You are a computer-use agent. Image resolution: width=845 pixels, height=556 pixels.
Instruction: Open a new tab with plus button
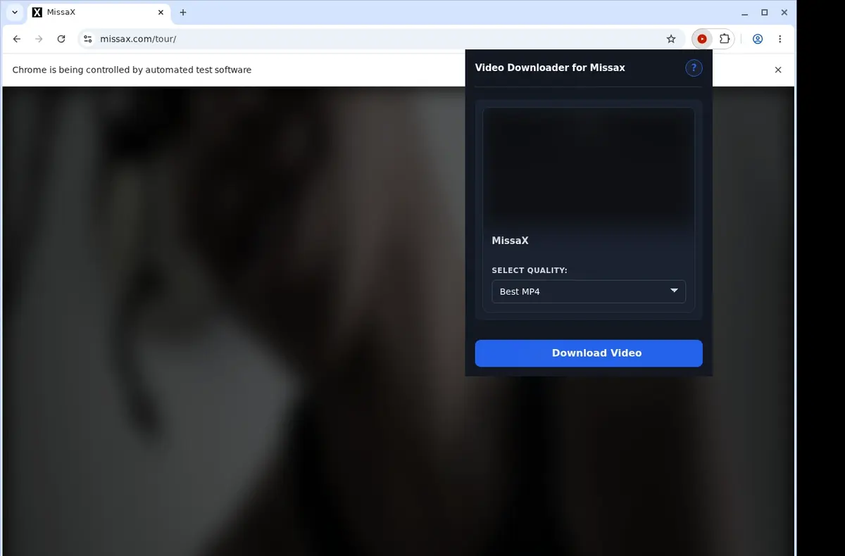click(183, 13)
